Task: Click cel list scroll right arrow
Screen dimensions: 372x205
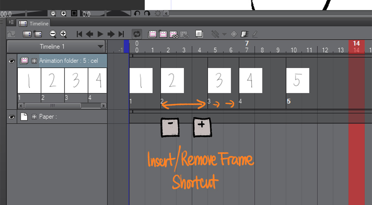Action: (103, 106)
